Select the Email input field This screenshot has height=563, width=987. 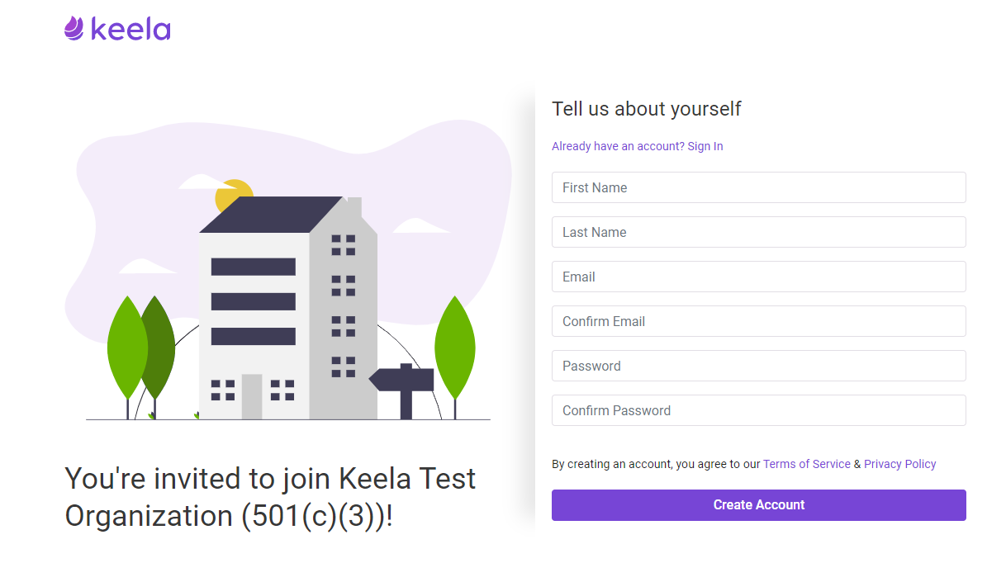[758, 277]
